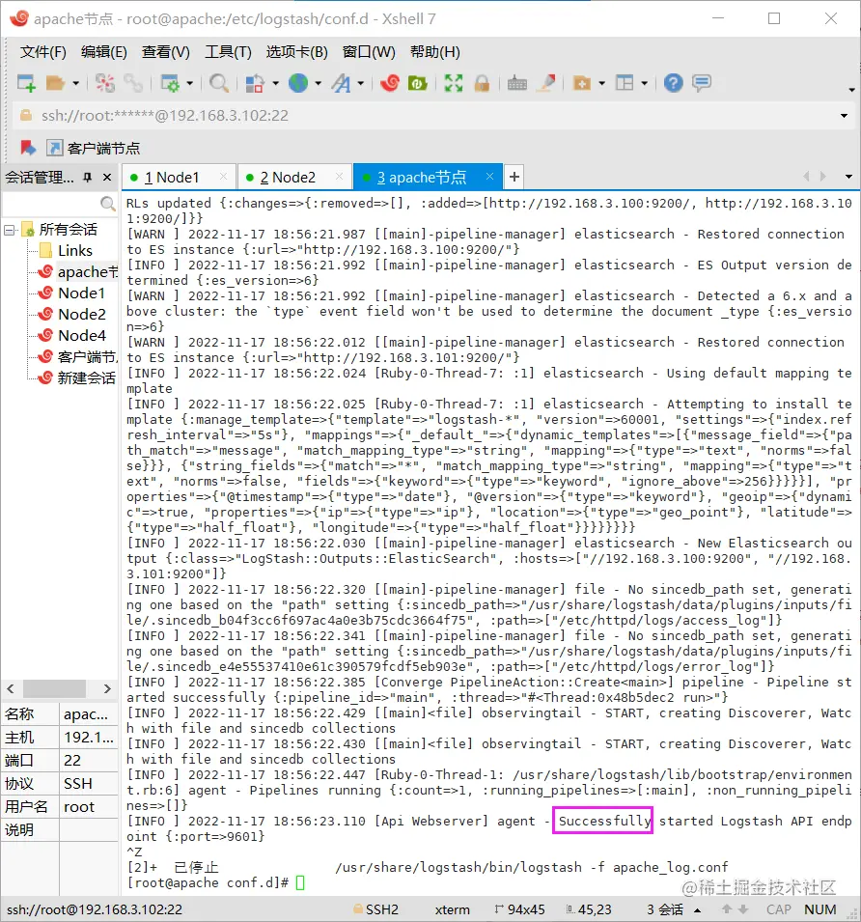Screen dimensions: 861x922
Task: Open the 选项卡(B) menu
Action: (x=296, y=52)
